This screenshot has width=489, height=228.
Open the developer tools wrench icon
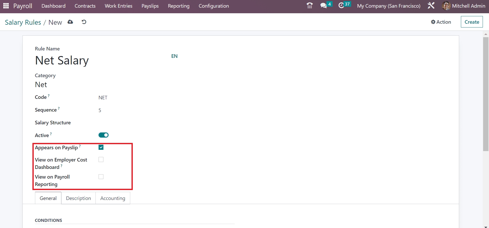[x=431, y=6]
